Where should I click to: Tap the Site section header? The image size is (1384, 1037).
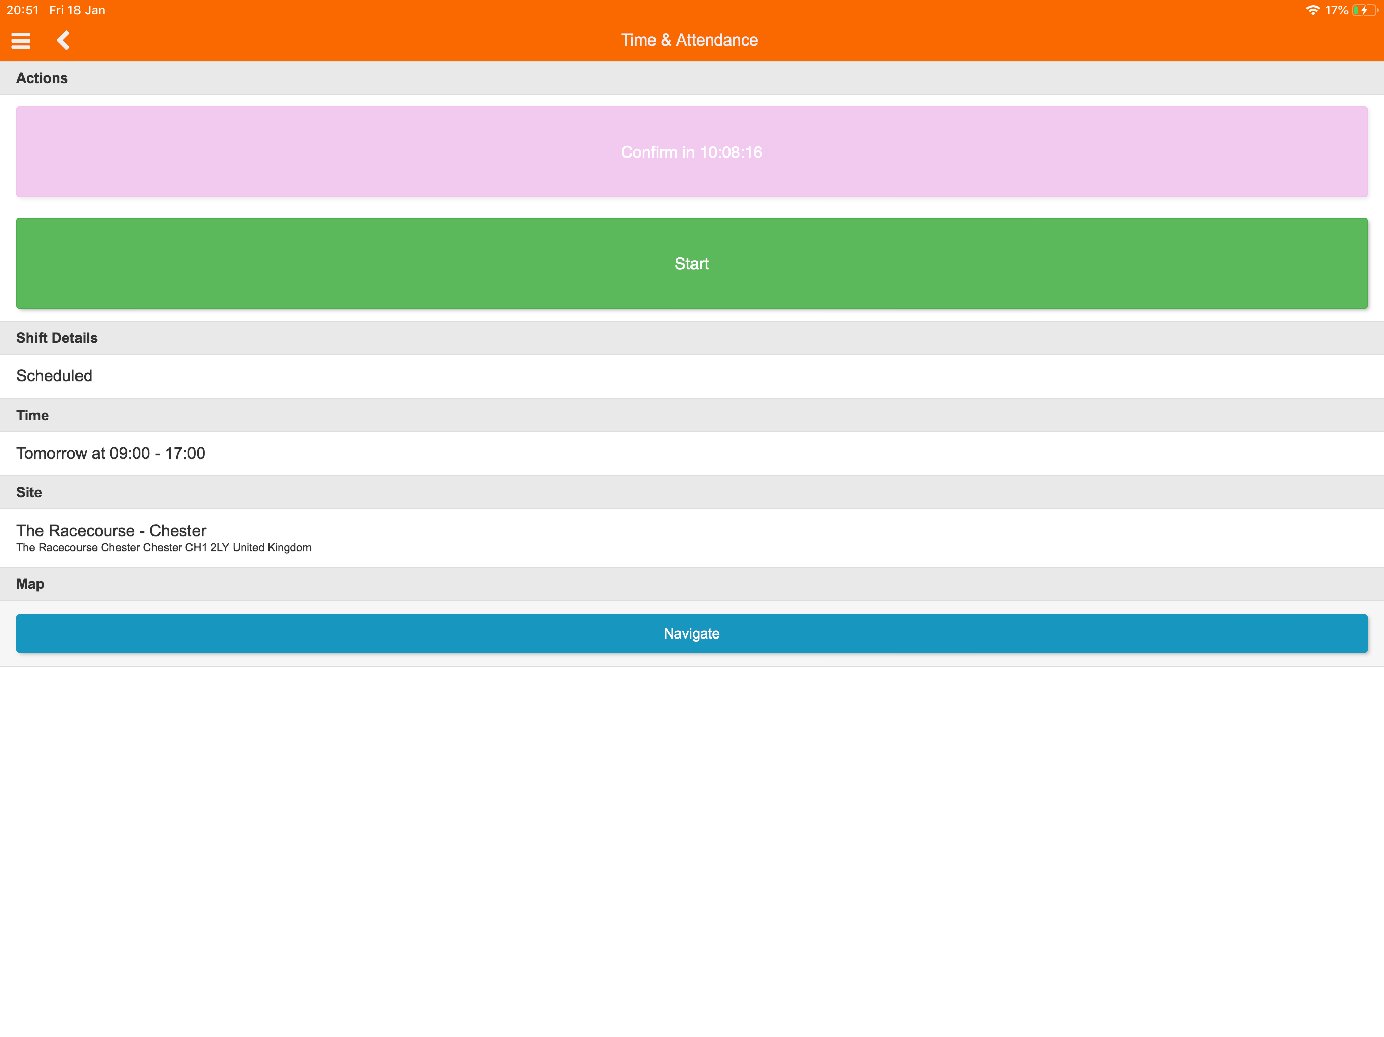click(x=29, y=492)
